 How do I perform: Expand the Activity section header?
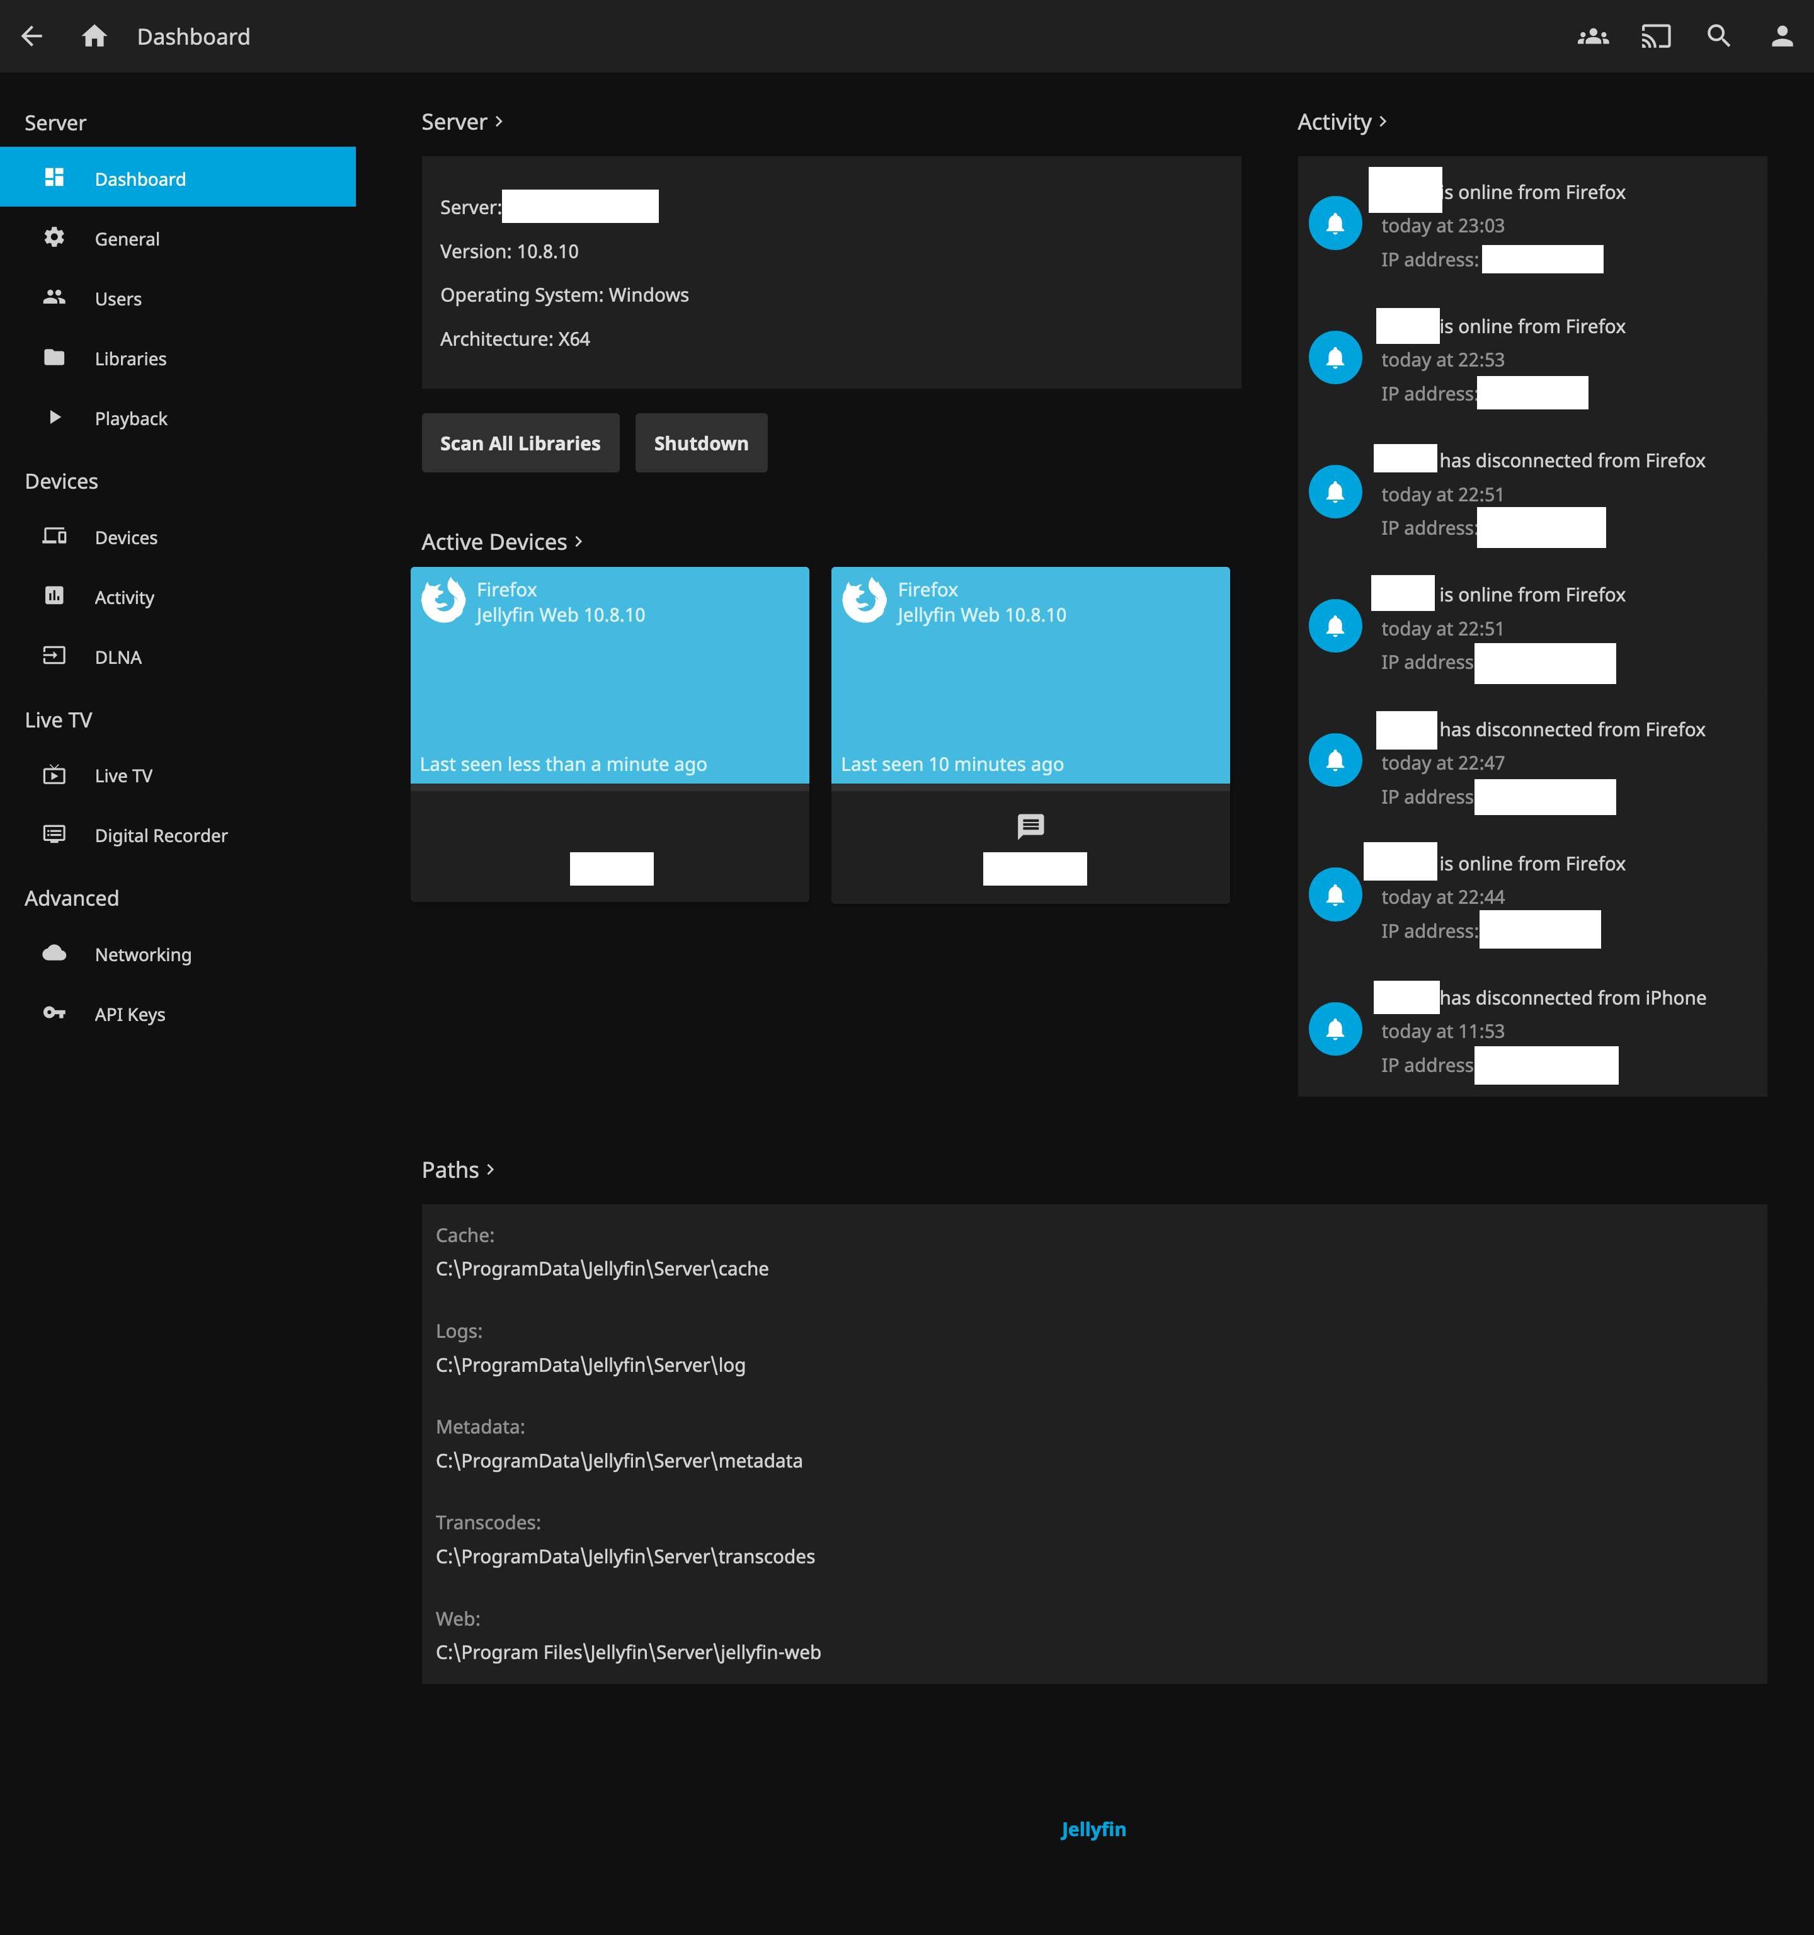[x=1341, y=122]
